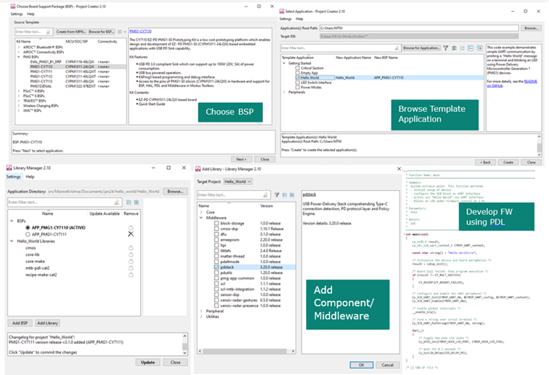Click the expand-all icon in Select Application toolbar
This screenshot has width=549, height=375.
479,48
